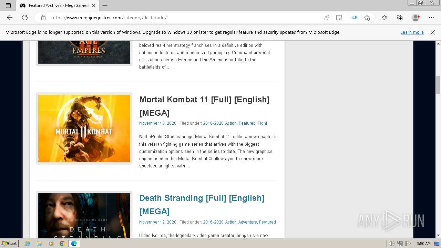This screenshot has width=441, height=248.
Task: Open a new browser tab
Action: pos(105,6)
